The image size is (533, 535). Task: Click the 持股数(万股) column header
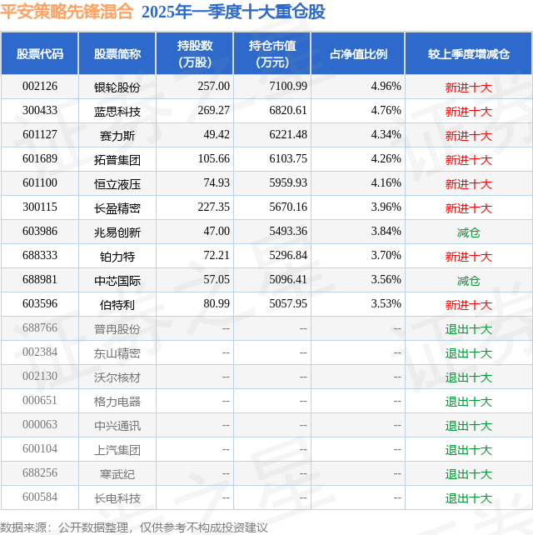(195, 54)
